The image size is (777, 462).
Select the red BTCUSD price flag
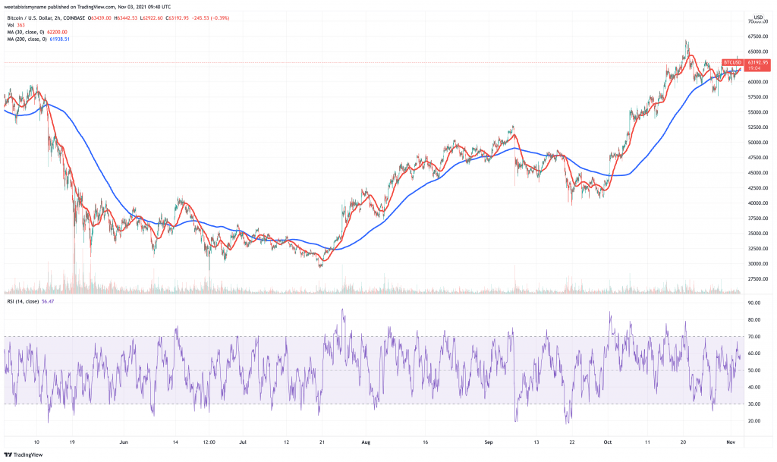point(732,62)
